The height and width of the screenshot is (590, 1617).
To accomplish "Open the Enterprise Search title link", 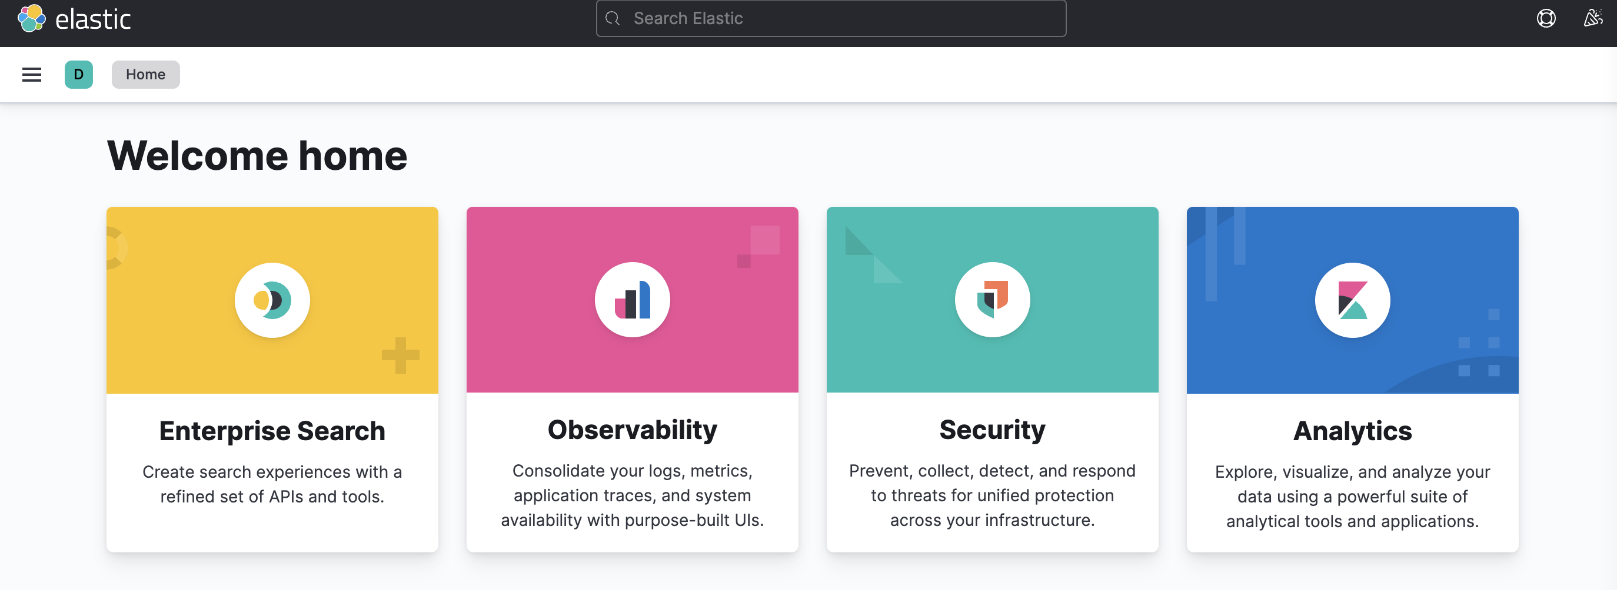I will tap(272, 431).
